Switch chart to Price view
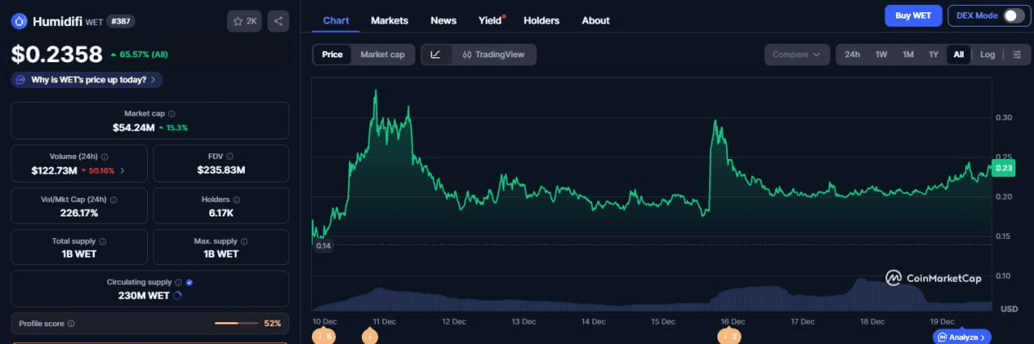The width and height of the screenshot is (1034, 344). [332, 55]
